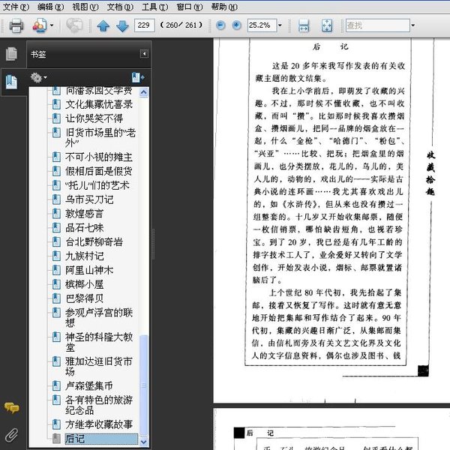Open the Comments panel icon

click(11, 408)
